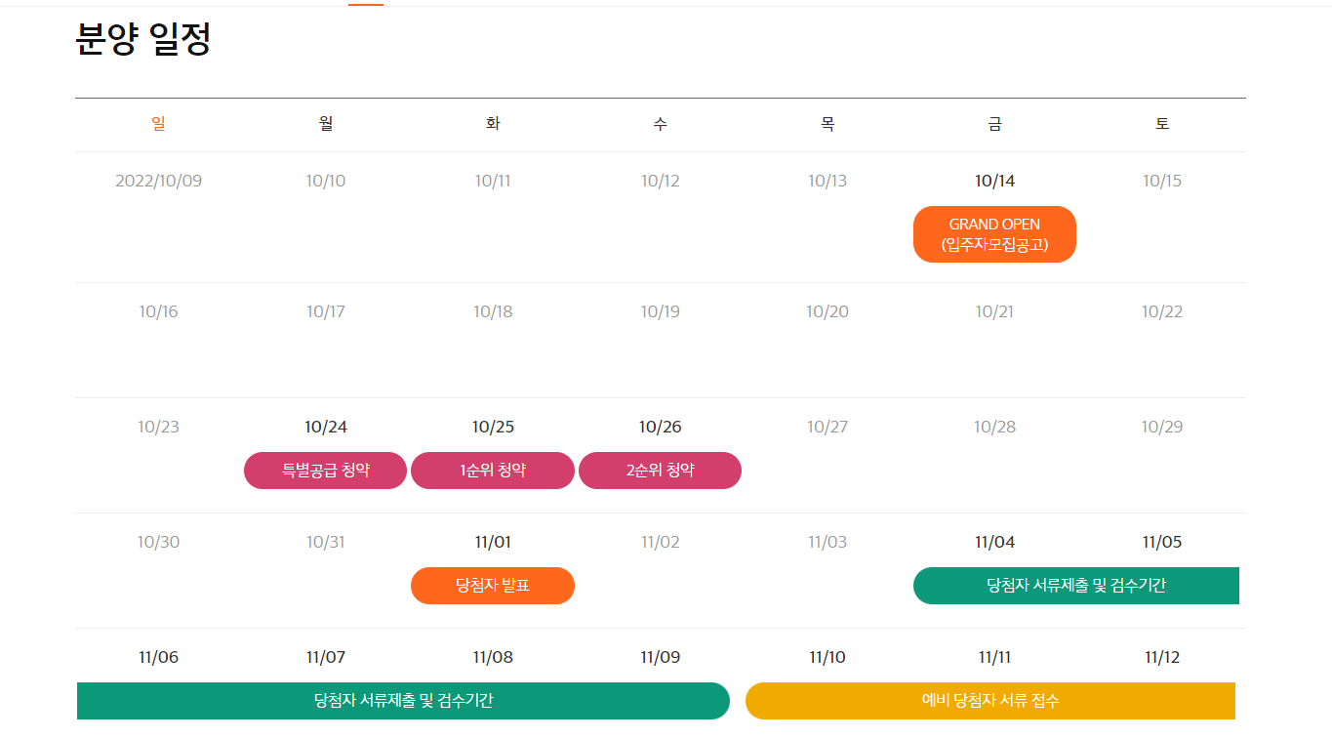Select the lower green 당첨자 서류제출 및 검수기간 bar
This screenshot has width=1332, height=739.
pos(403,701)
